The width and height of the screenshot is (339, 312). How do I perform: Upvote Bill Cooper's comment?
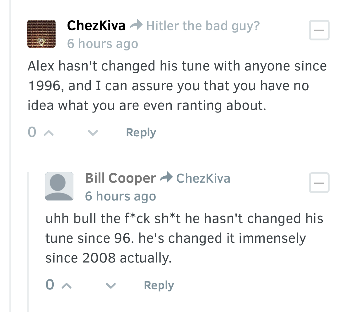(67, 286)
